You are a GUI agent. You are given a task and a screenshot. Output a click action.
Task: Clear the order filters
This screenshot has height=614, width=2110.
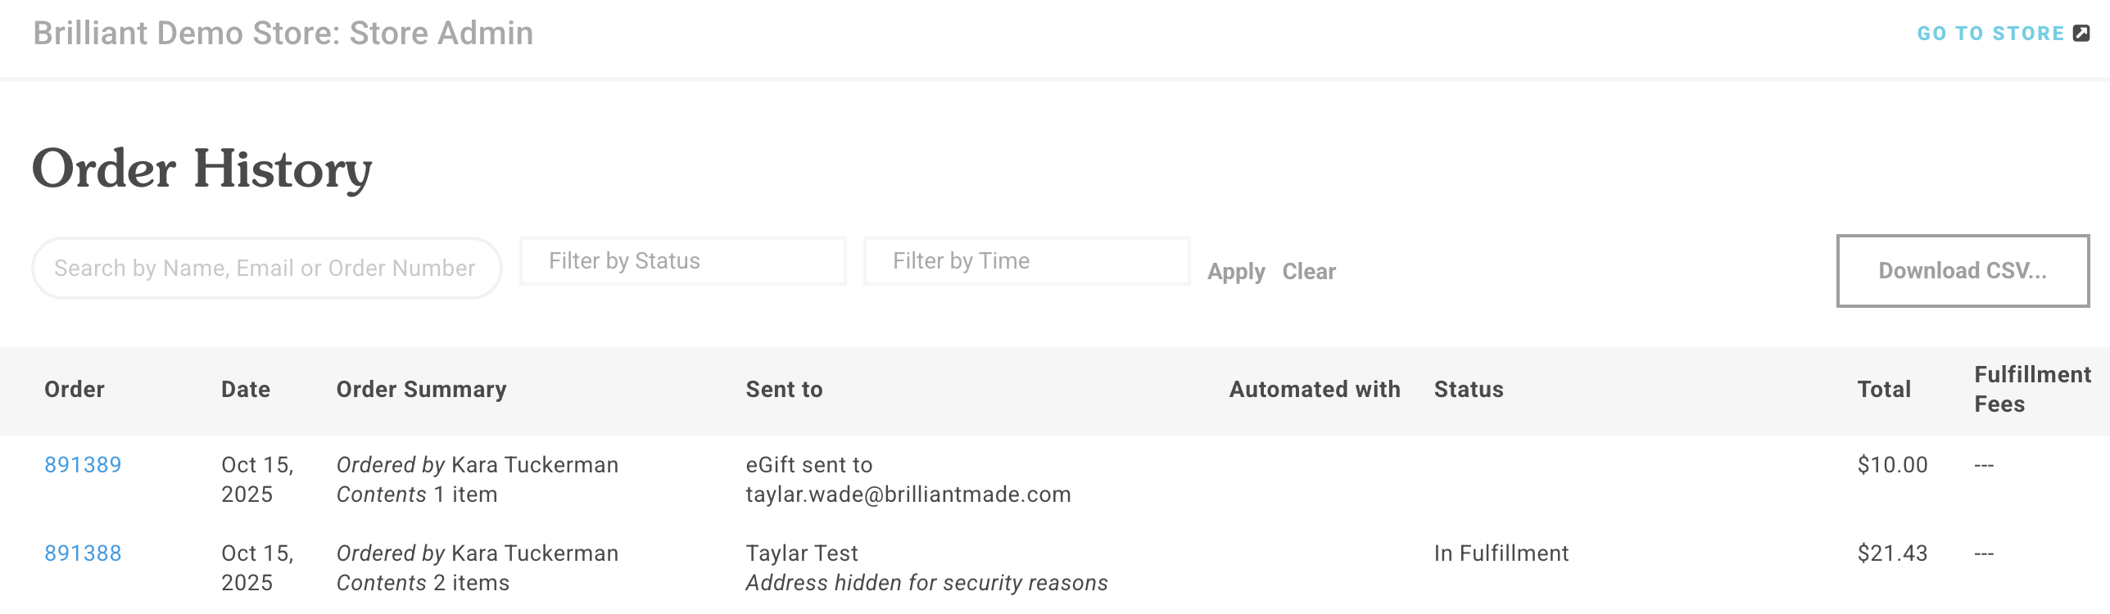tap(1309, 271)
